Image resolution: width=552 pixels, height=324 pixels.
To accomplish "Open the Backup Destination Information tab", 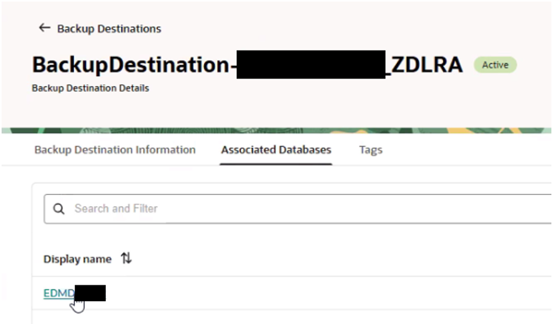I will [115, 150].
